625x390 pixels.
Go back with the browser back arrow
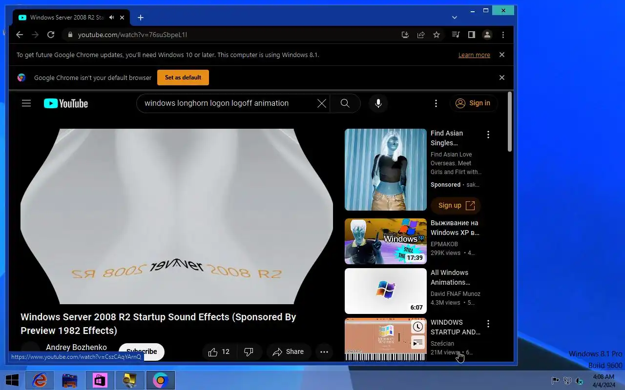click(x=20, y=35)
